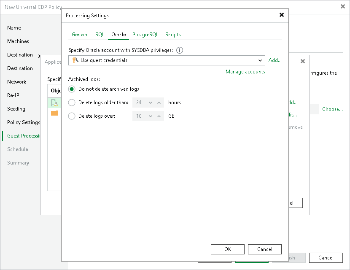The image size is (350, 270).
Task: Go to the Policy Settings wizard step
Action: click(x=24, y=122)
